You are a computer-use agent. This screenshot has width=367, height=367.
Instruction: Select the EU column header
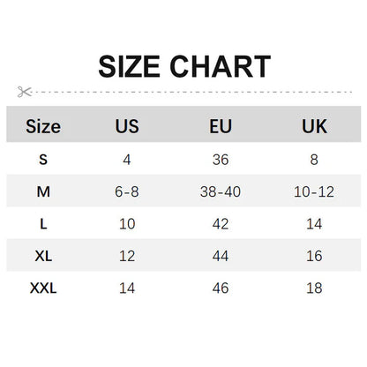point(221,126)
